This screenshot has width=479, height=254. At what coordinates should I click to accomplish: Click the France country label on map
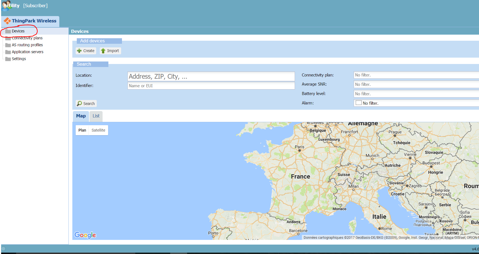click(300, 176)
